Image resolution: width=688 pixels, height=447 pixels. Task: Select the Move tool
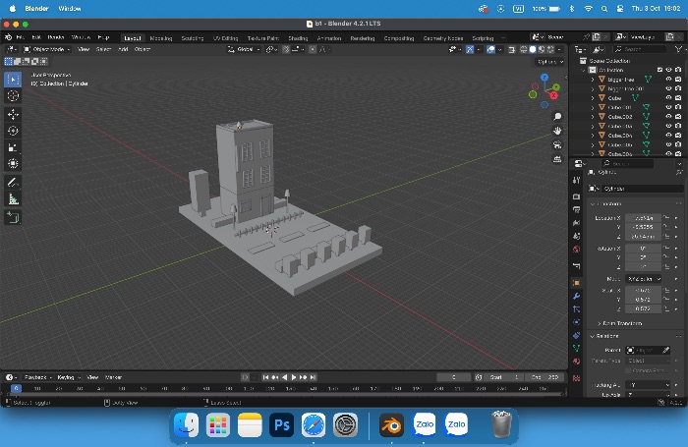point(13,114)
